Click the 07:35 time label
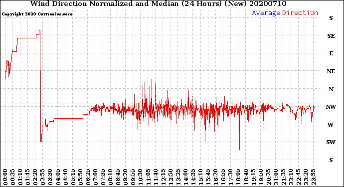 coord(103,177)
